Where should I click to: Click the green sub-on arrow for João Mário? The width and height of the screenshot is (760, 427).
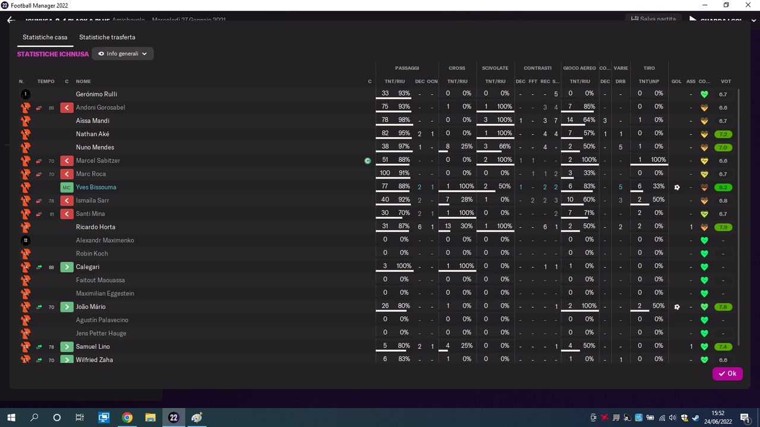pyautogui.click(x=66, y=307)
